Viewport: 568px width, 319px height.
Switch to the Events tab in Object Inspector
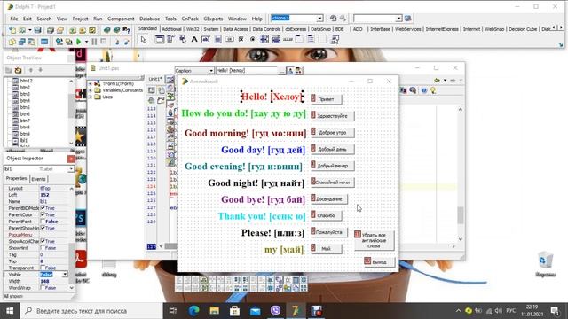point(38,179)
